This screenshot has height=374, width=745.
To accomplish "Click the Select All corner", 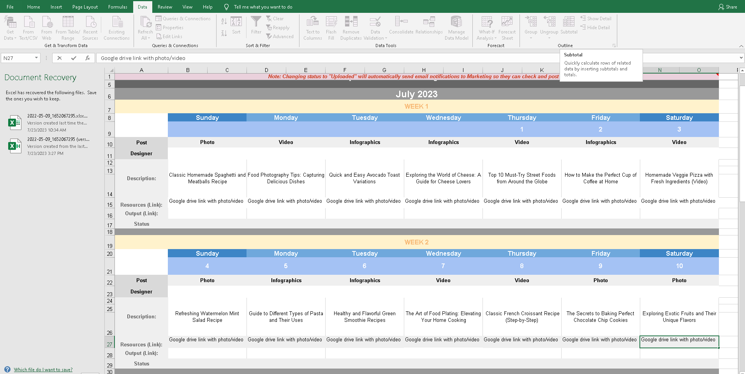I will (109, 70).
